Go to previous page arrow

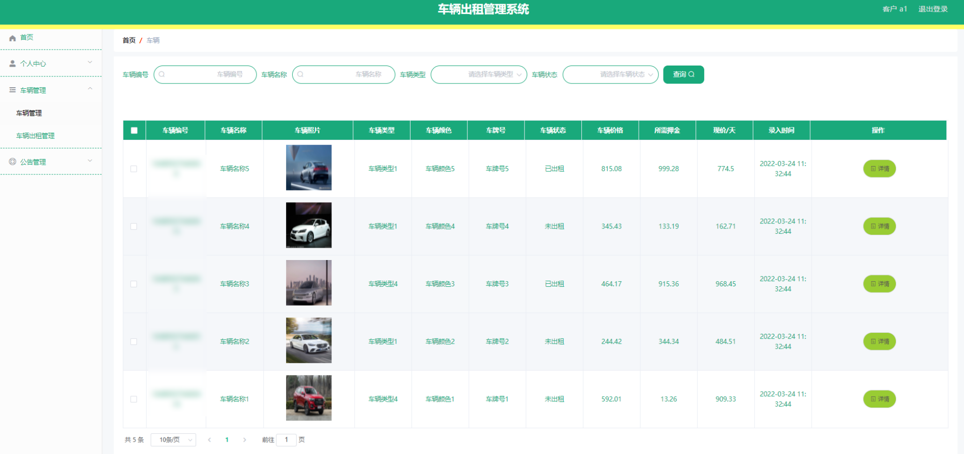(209, 440)
